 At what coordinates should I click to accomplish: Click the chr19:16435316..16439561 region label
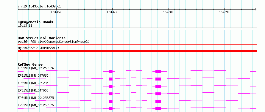point(39,7)
